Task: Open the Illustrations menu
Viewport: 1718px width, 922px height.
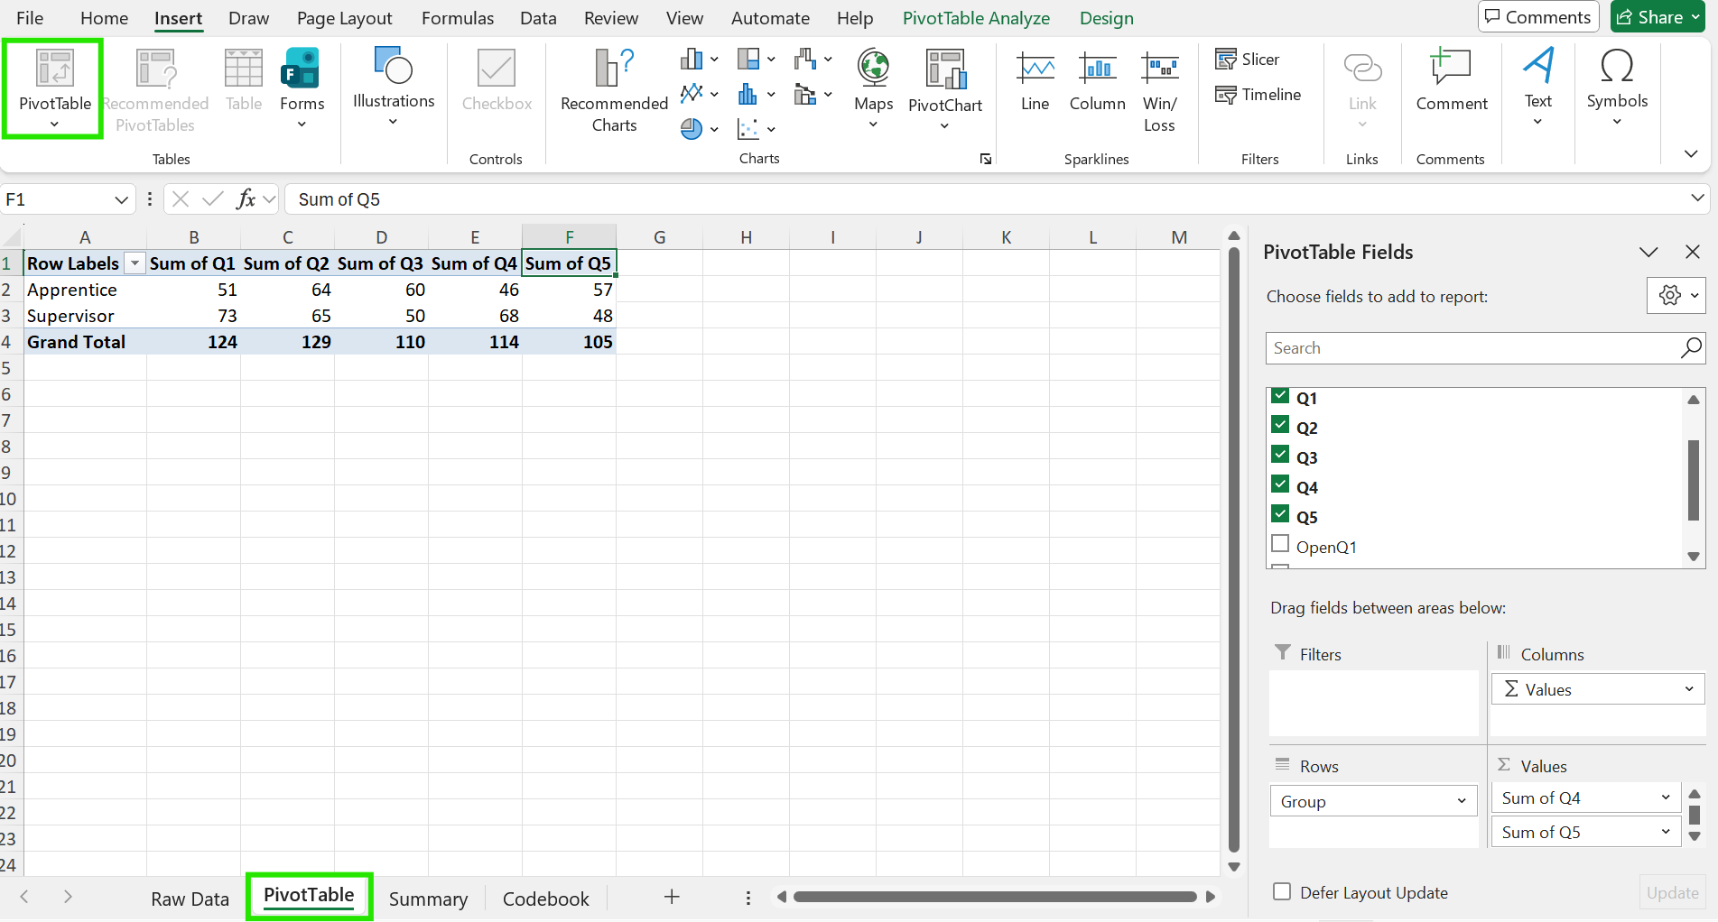Action: pos(393,86)
